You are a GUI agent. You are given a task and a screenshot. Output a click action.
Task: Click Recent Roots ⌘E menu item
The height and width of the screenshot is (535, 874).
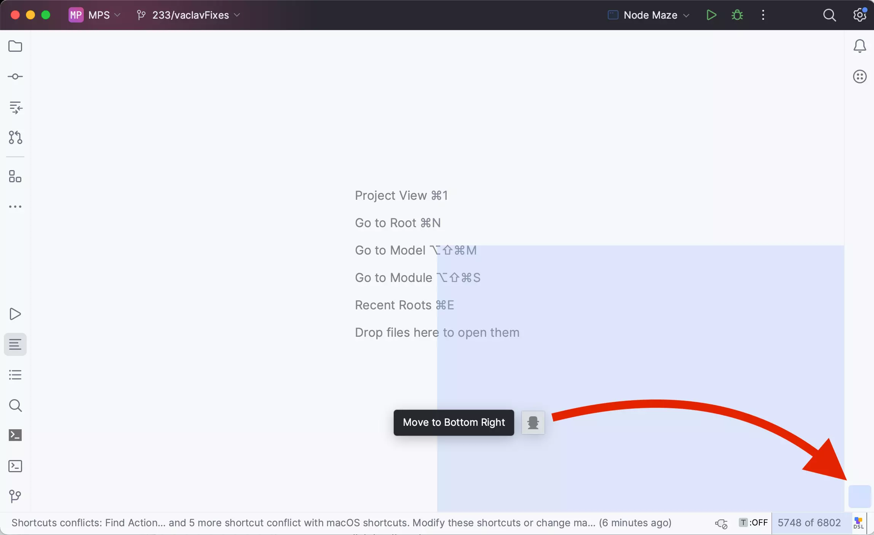tap(404, 305)
